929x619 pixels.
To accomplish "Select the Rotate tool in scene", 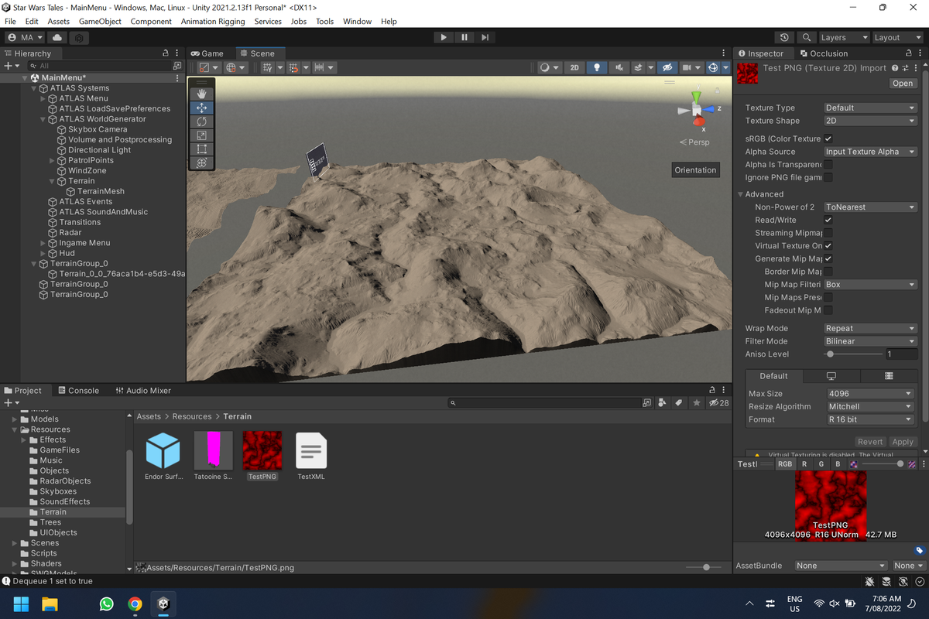I will pyautogui.click(x=201, y=121).
